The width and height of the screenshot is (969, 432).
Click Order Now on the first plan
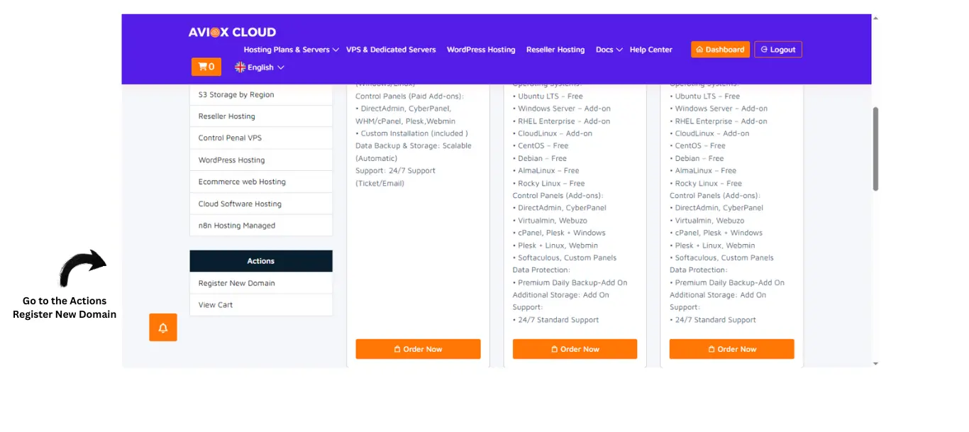point(418,349)
